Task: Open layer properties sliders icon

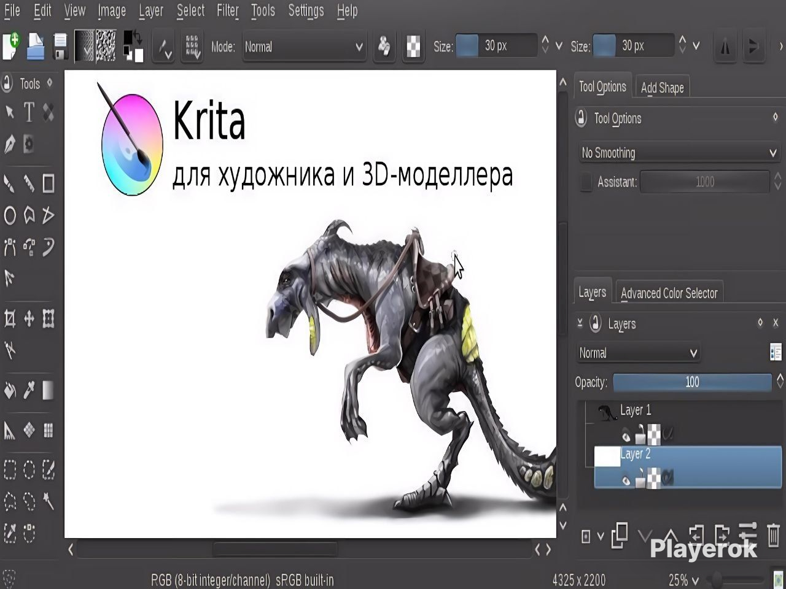Action: [x=747, y=535]
